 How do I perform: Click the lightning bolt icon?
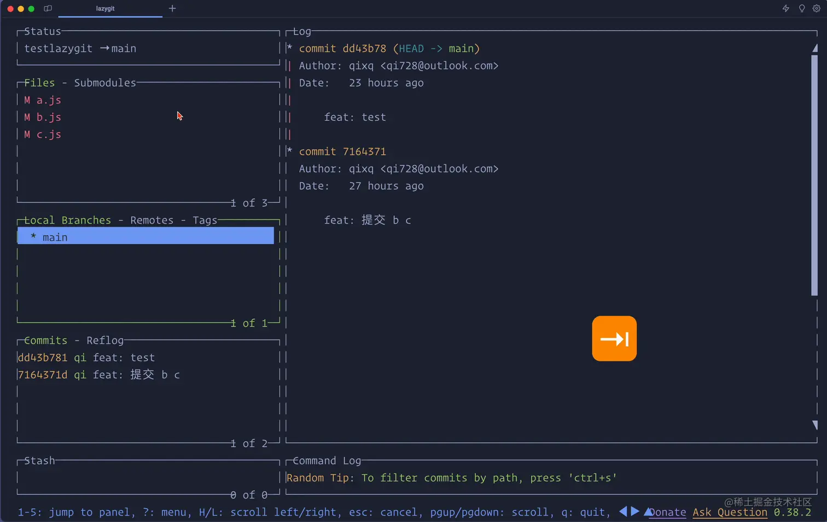[x=785, y=8]
